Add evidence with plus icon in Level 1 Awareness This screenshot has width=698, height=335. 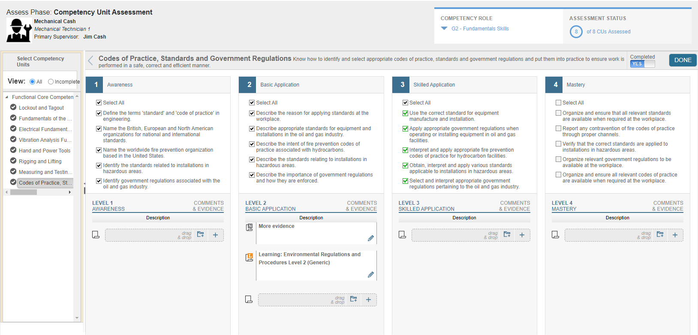coord(216,235)
